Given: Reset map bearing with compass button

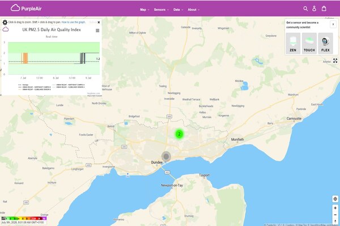Looking at the screenshot, I should 335,221.
